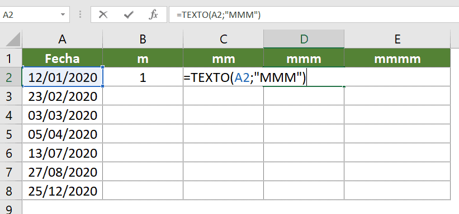
Task: Select column A header
Action: [63, 40]
